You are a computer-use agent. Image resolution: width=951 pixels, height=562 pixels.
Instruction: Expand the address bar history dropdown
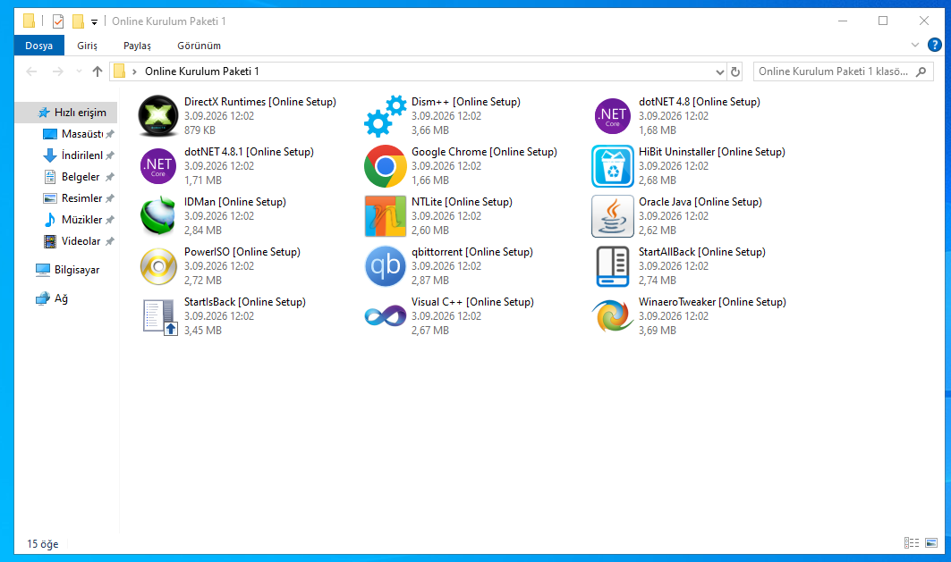(720, 72)
